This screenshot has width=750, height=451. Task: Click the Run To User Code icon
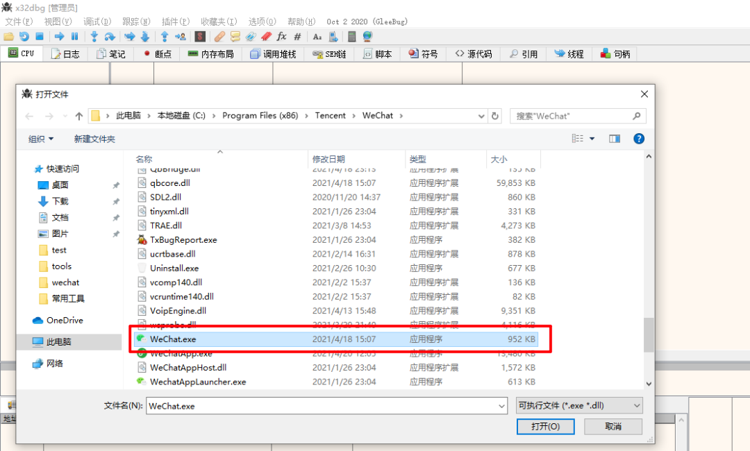pyautogui.click(x=181, y=36)
